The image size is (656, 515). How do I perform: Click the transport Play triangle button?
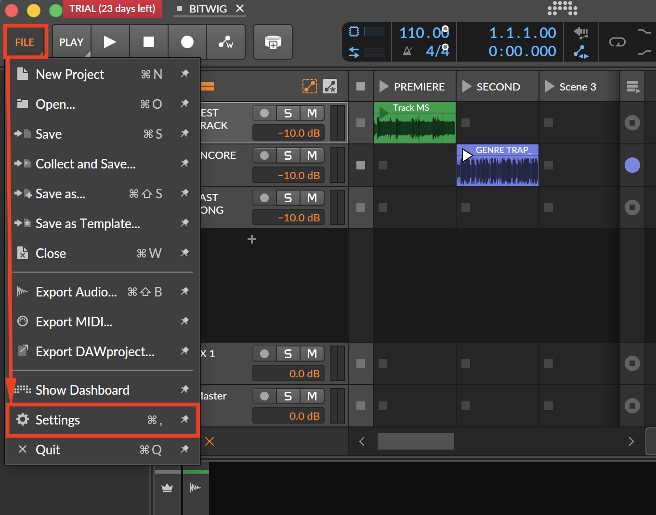110,42
